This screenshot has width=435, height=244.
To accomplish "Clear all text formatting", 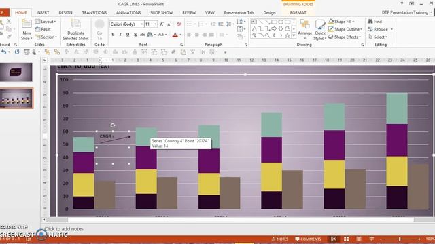I will pyautogui.click(x=179, y=24).
